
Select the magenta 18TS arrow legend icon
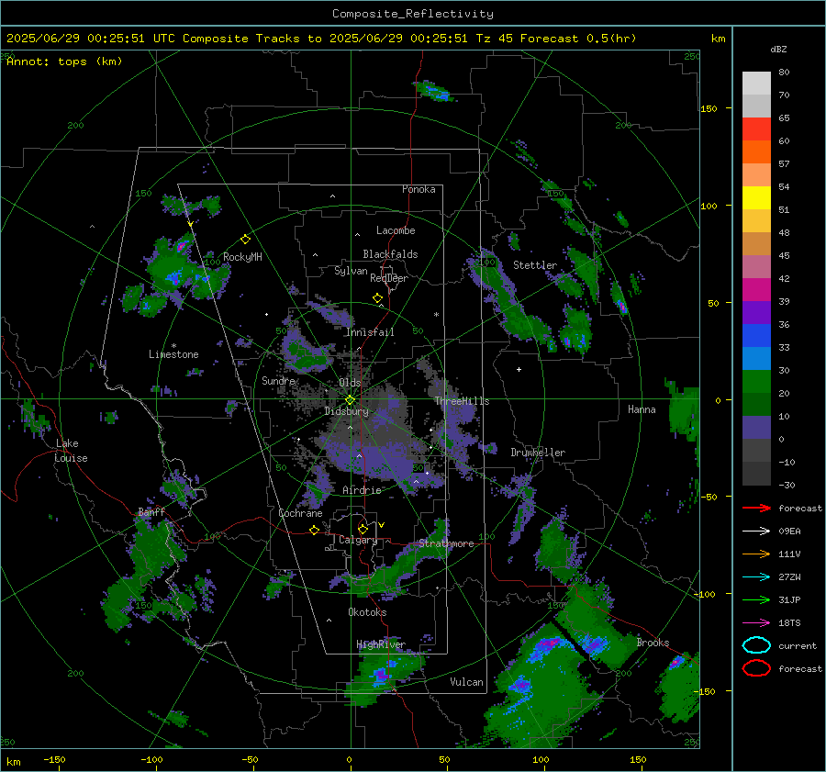pos(756,623)
